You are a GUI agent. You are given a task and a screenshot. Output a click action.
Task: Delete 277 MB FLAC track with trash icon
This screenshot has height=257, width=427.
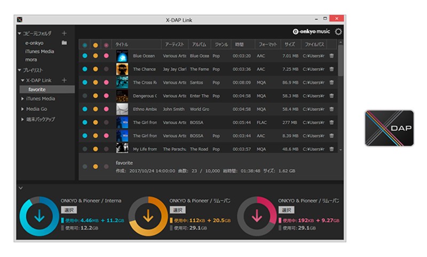(x=331, y=122)
